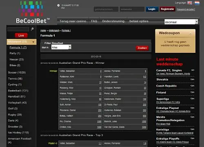Open Korisliiga Tampere match link
The image size is (204, 147).
click(x=175, y=133)
